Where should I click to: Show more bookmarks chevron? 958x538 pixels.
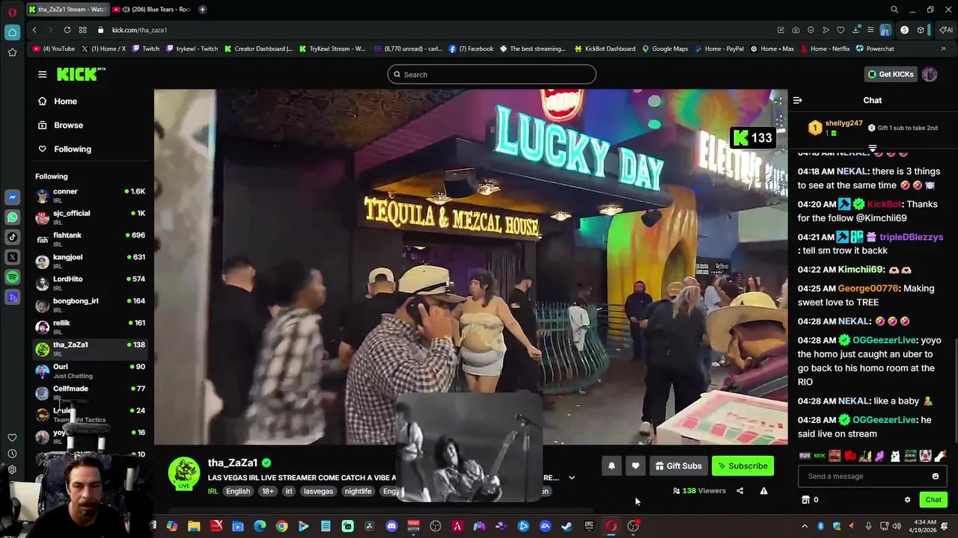(943, 49)
